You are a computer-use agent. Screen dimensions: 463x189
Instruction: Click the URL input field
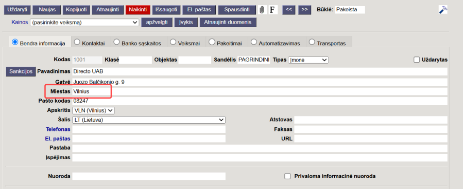pyautogui.click(x=371, y=139)
